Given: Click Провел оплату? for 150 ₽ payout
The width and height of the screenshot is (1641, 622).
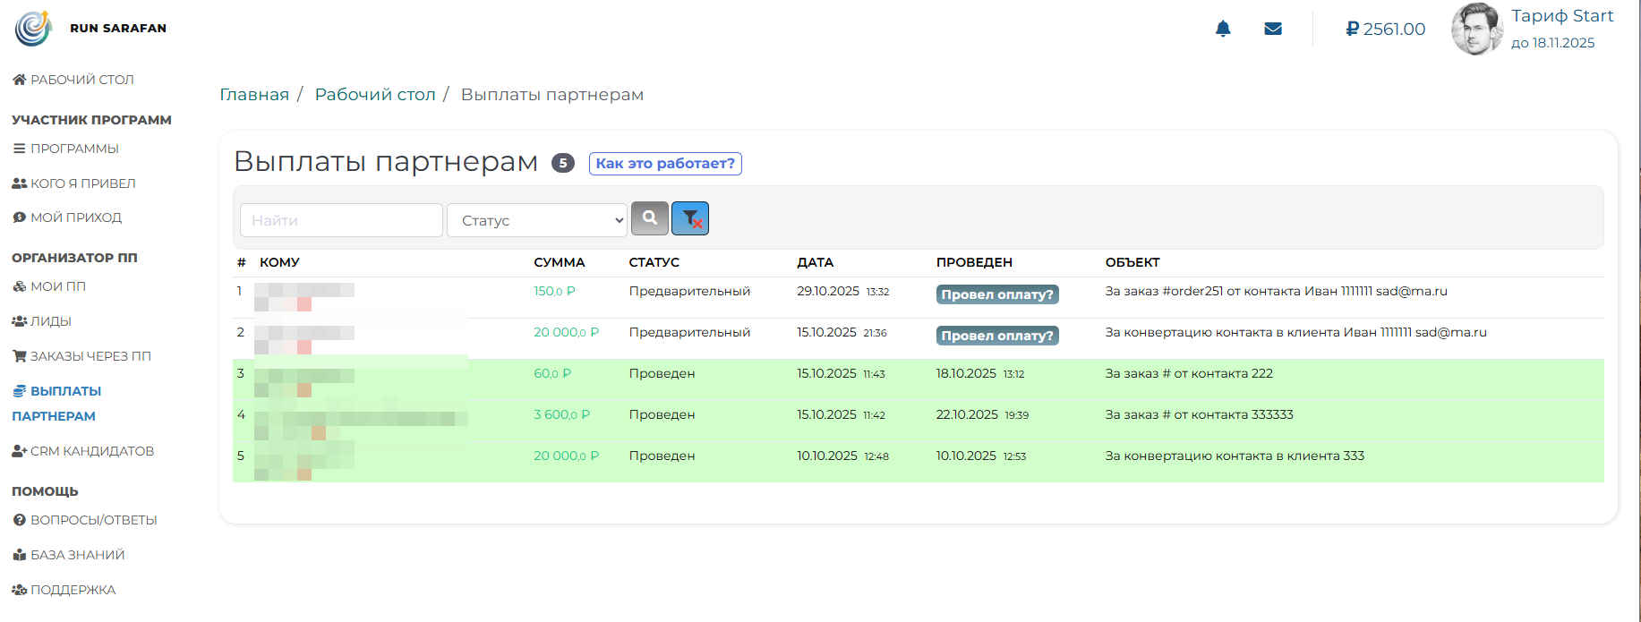Looking at the screenshot, I should coord(997,294).
